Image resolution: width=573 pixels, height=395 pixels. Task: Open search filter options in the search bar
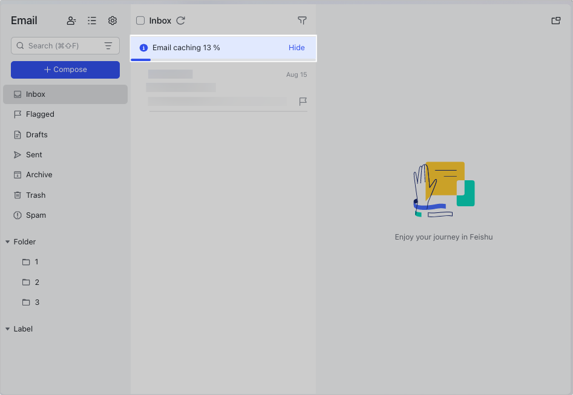pyautogui.click(x=108, y=45)
